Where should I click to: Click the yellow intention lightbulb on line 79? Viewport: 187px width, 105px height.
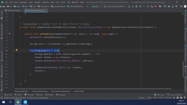pyautogui.click(x=16, y=50)
